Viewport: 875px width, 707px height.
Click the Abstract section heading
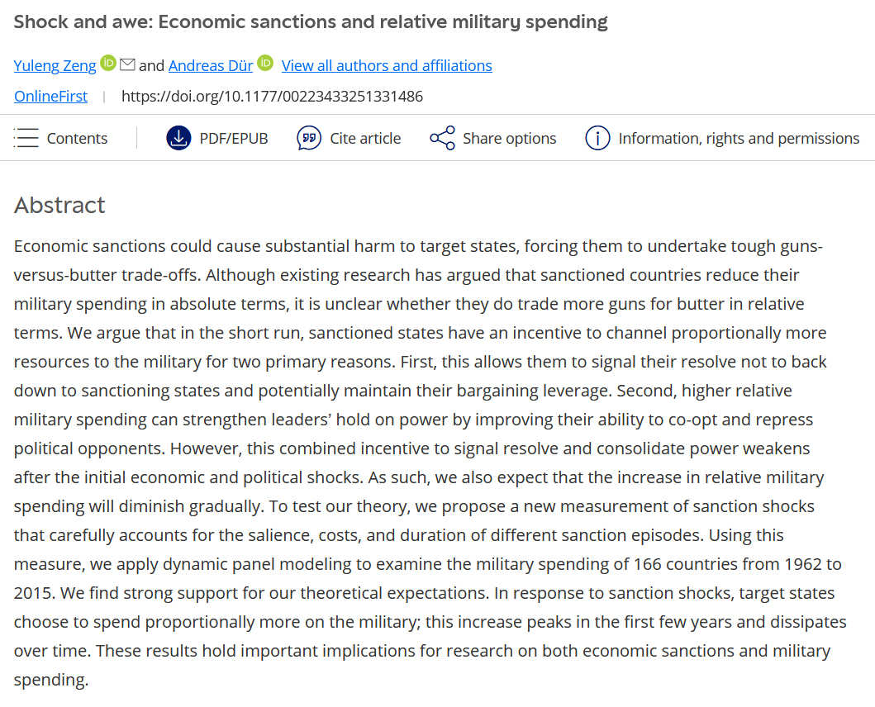pos(59,205)
